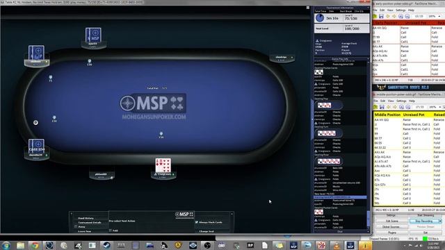Viewport: 445px width, 250px height.
Task: Open the dropdown arrow beside Stop Recording
Action: tap(440, 221)
